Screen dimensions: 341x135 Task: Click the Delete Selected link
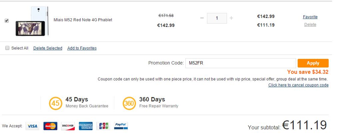tap(48, 48)
